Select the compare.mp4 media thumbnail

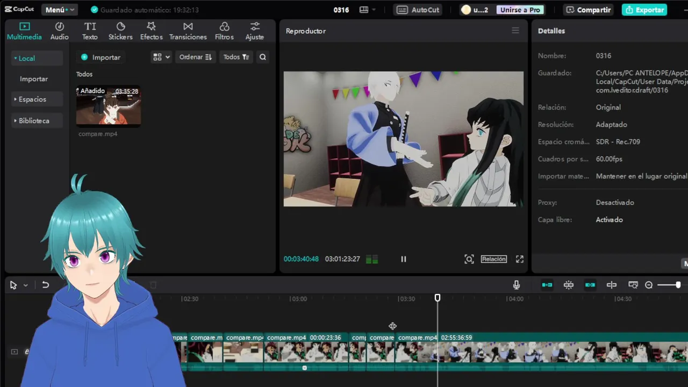tap(109, 106)
